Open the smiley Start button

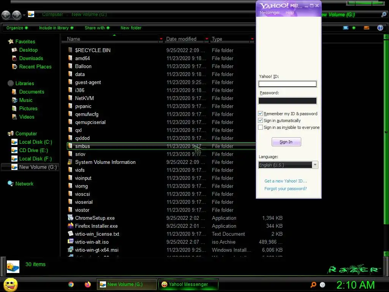coord(10,284)
